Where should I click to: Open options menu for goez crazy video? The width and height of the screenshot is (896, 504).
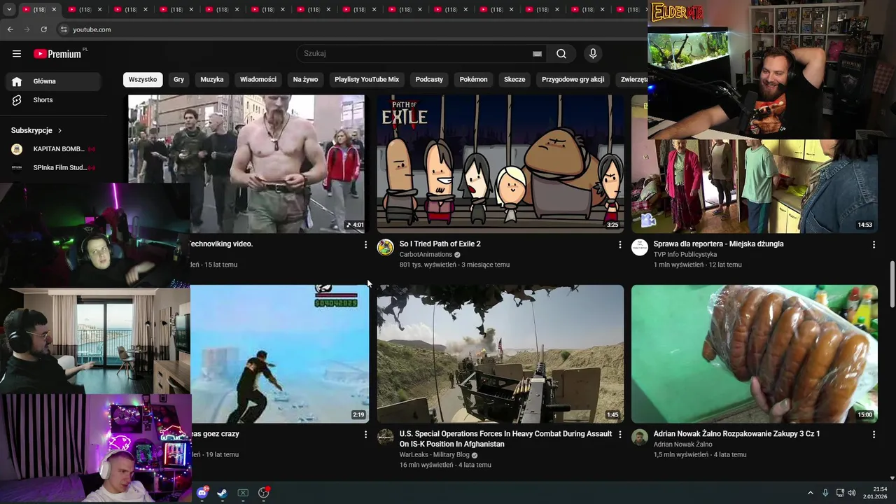tap(365, 434)
